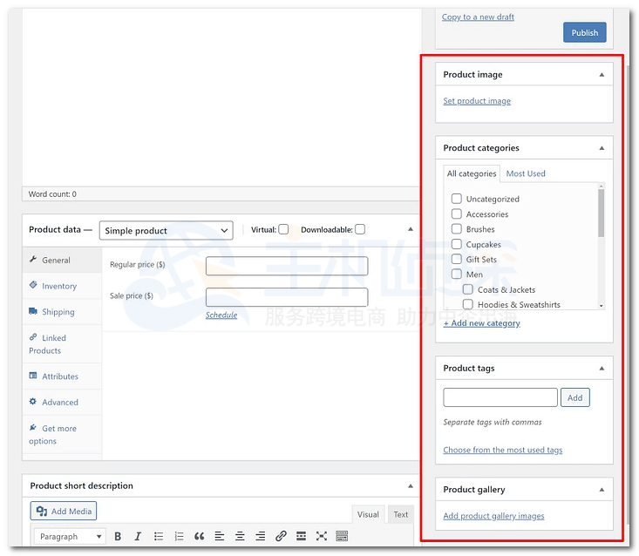Check the Virtual checkbox
This screenshot has width=639, height=556.
(x=283, y=229)
